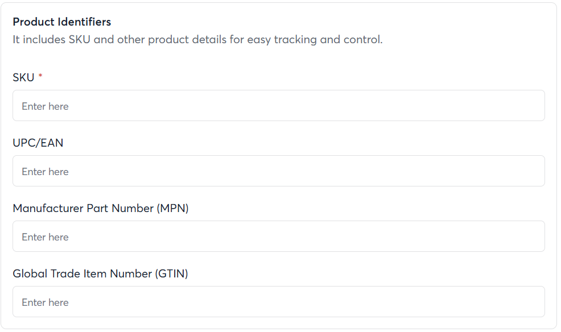The image size is (561, 332).
Task: Click the UPC/EAN label
Action: coord(38,143)
